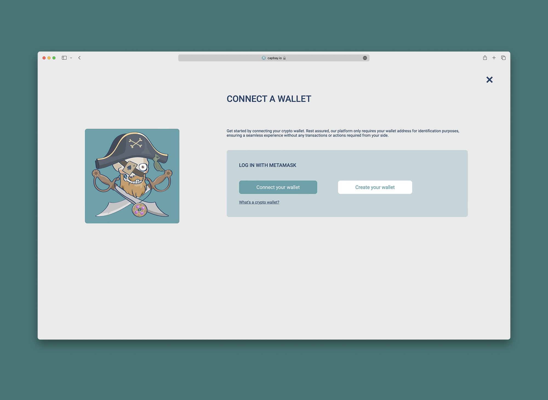
Task: Click the browser tabs overview icon
Action: [x=503, y=58]
